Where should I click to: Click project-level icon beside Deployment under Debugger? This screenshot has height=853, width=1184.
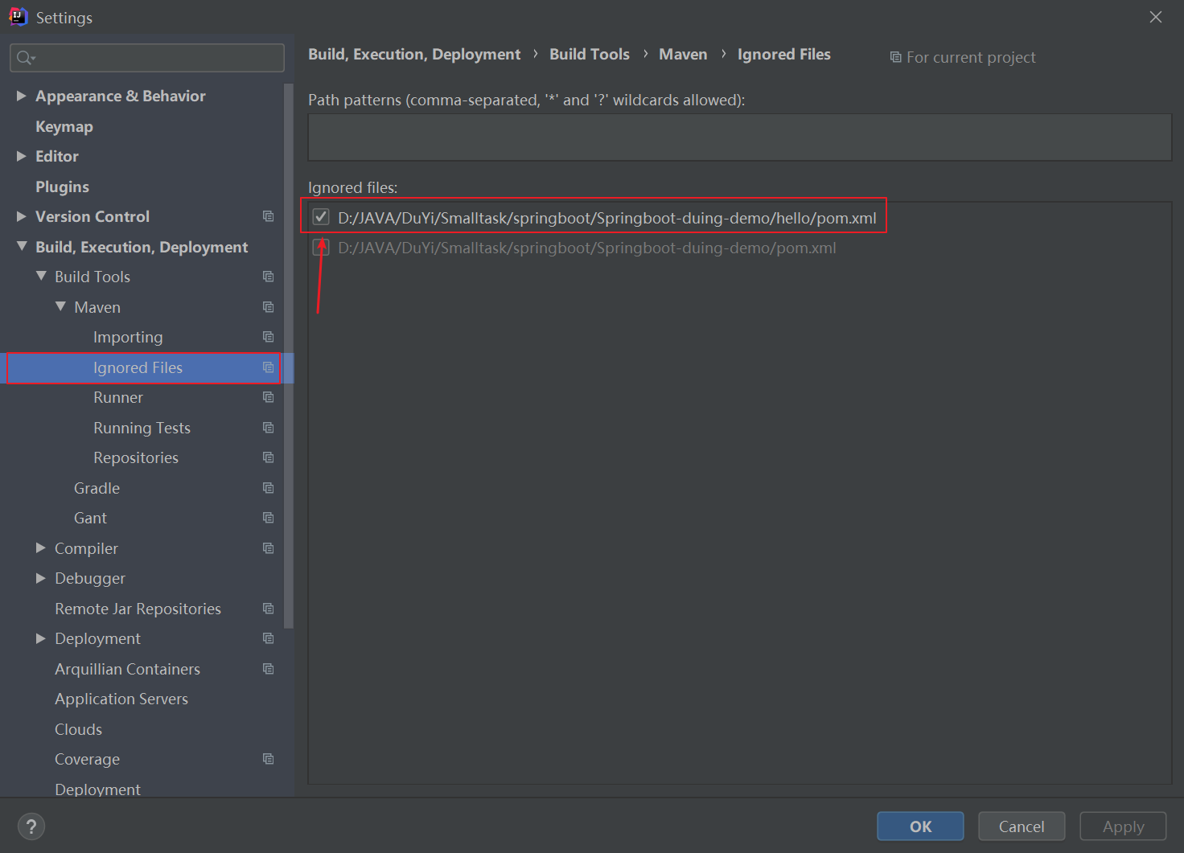(269, 638)
